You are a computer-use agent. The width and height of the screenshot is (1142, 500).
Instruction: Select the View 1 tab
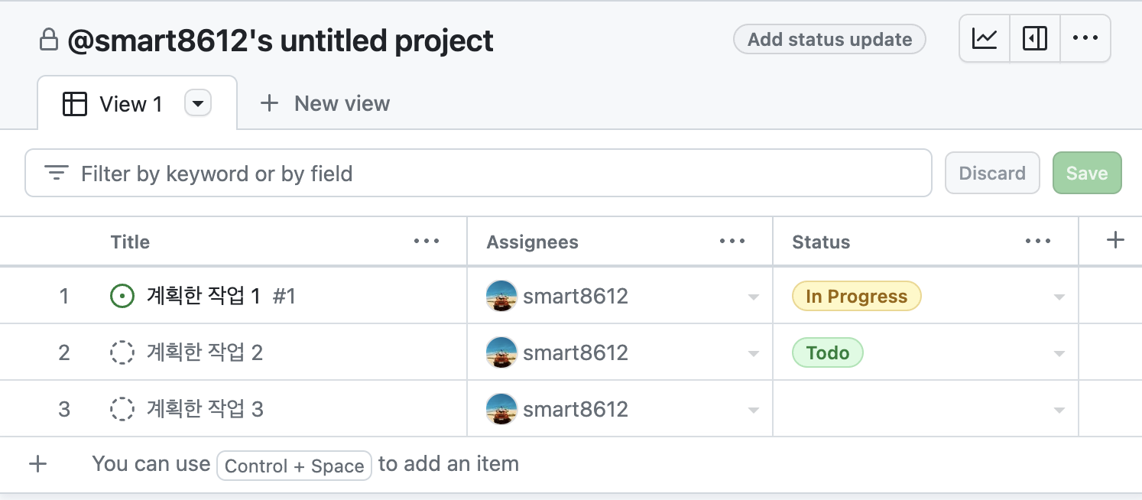113,104
